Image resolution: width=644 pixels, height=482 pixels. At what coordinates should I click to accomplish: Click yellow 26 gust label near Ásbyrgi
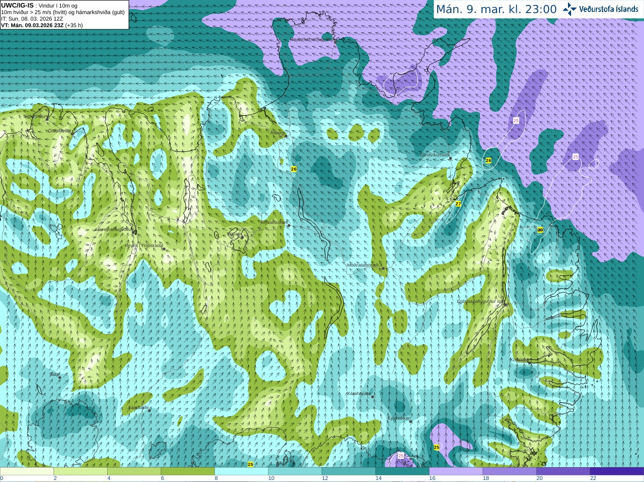pos(294,169)
